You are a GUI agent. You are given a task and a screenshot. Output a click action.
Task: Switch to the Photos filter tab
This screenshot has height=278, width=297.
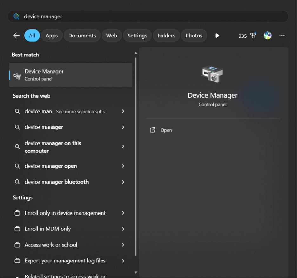(x=194, y=36)
